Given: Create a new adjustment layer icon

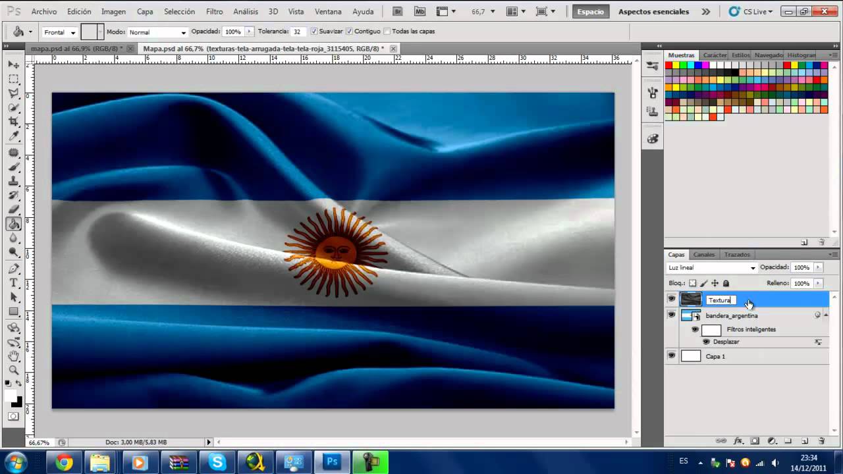Looking at the screenshot, I should [771, 441].
